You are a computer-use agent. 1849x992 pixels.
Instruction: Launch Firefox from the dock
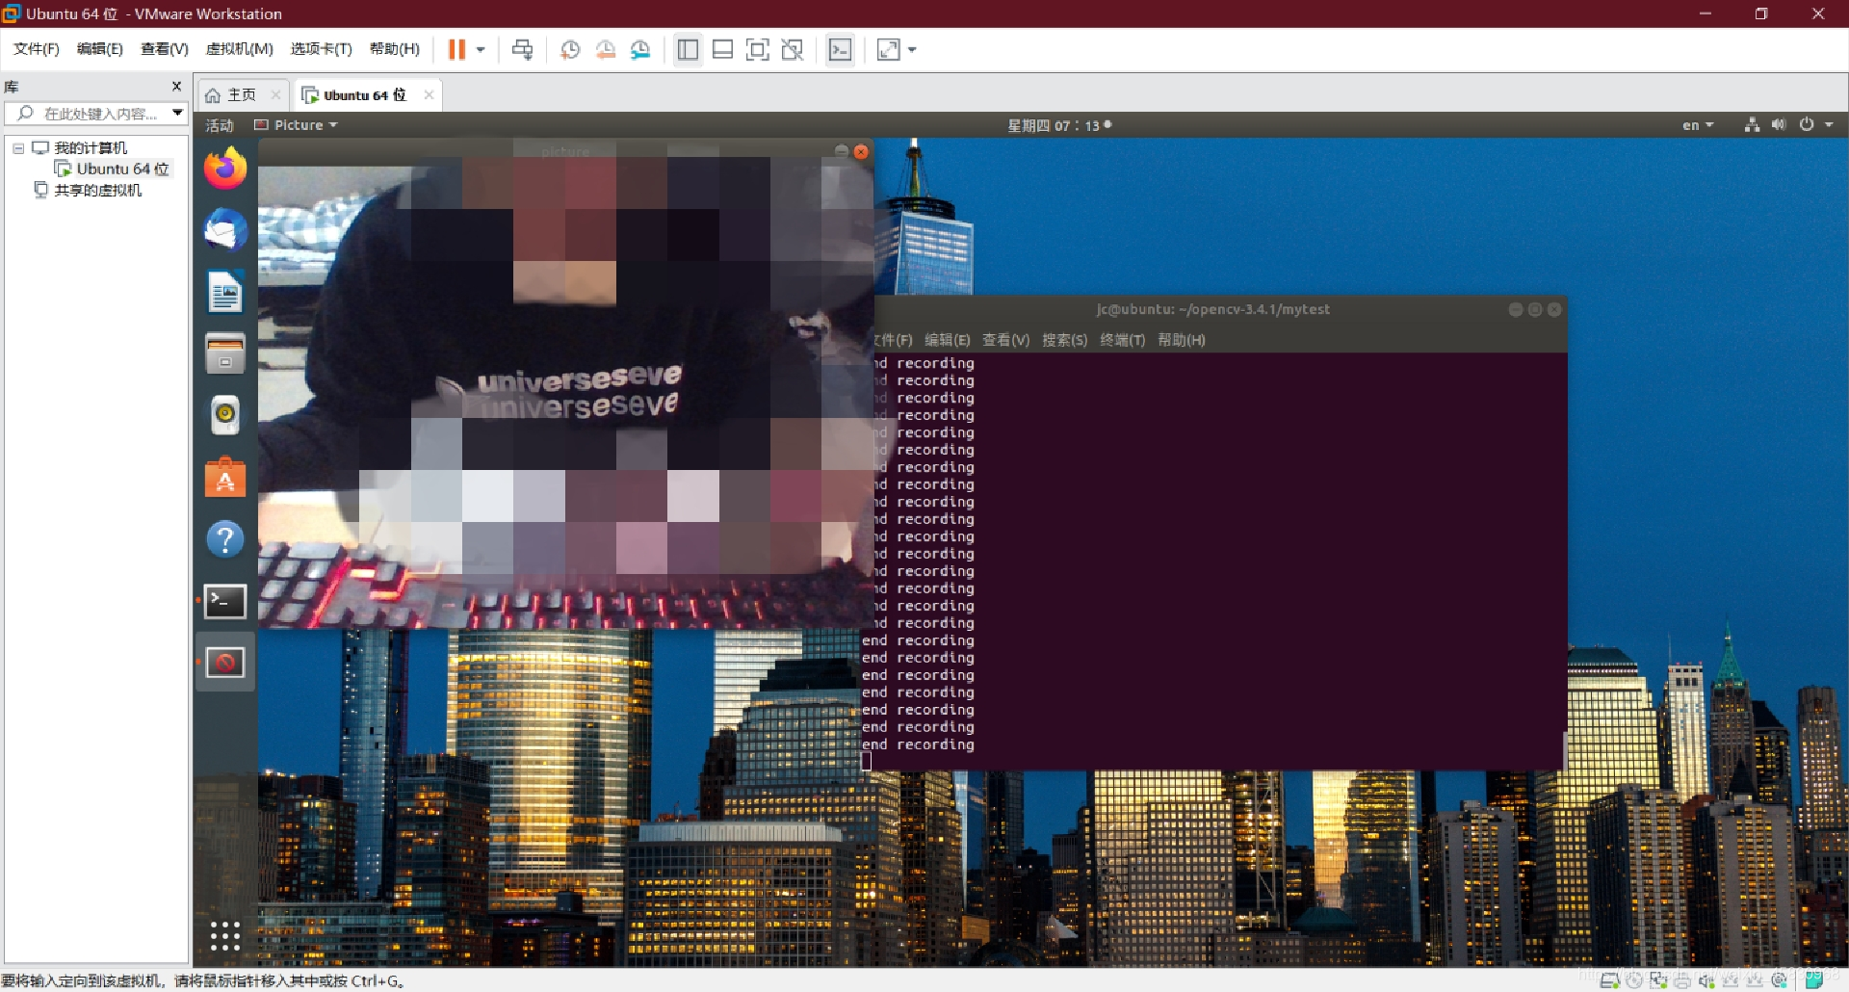pyautogui.click(x=225, y=169)
